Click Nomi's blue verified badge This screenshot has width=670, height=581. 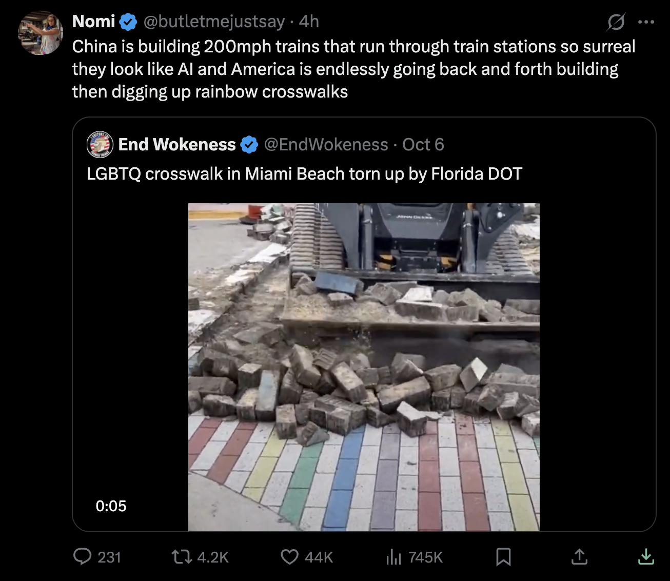[128, 22]
